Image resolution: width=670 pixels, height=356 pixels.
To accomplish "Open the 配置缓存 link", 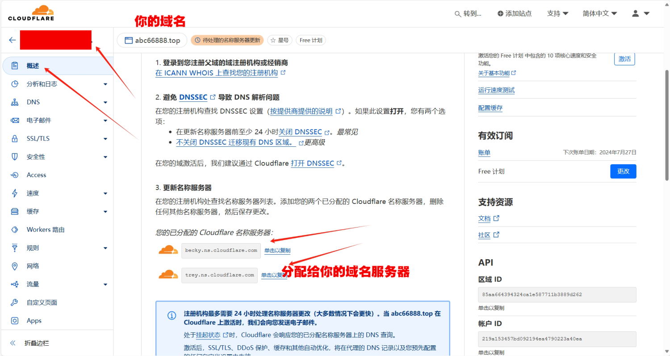I will click(490, 108).
